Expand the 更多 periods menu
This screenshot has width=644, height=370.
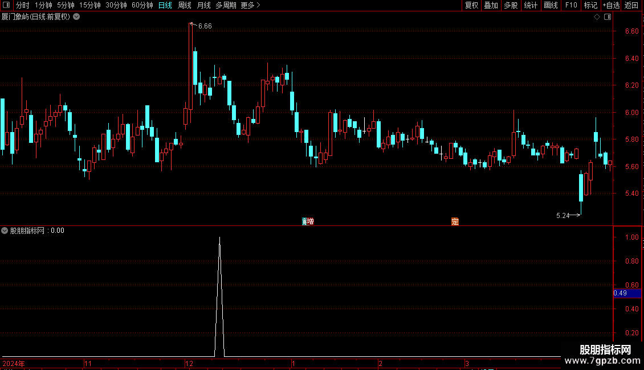click(250, 5)
